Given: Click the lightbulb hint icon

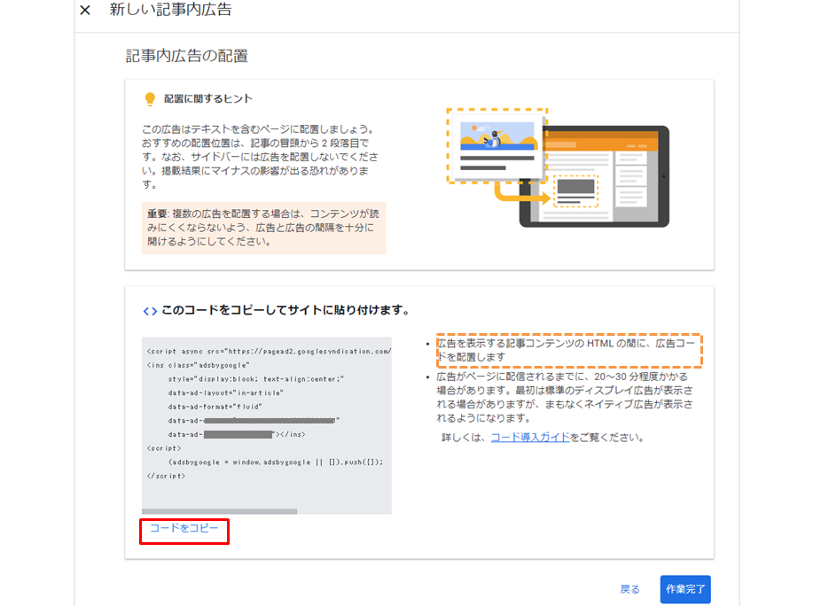Looking at the screenshot, I should pyautogui.click(x=150, y=99).
